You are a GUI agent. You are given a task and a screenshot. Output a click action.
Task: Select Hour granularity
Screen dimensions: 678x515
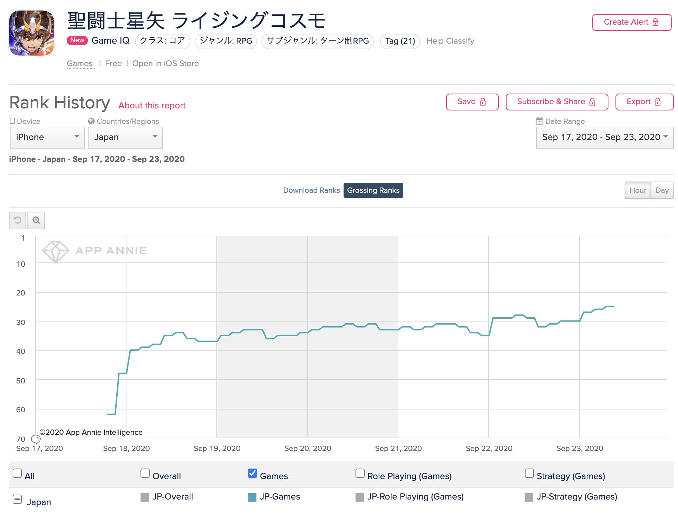(x=638, y=190)
